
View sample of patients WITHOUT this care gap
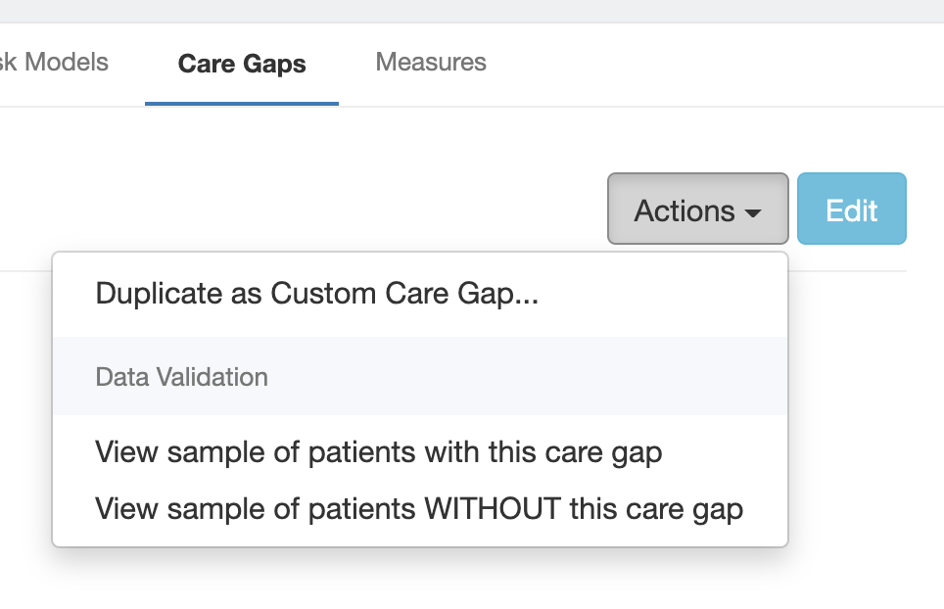click(418, 509)
